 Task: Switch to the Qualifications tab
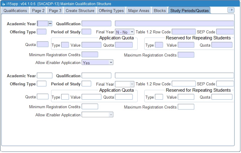15,11
